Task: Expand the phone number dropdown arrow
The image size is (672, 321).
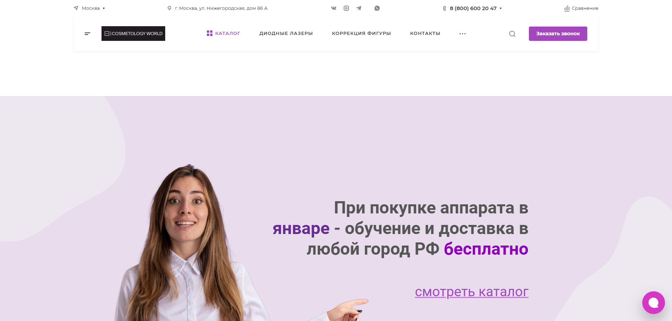Action: (500, 8)
